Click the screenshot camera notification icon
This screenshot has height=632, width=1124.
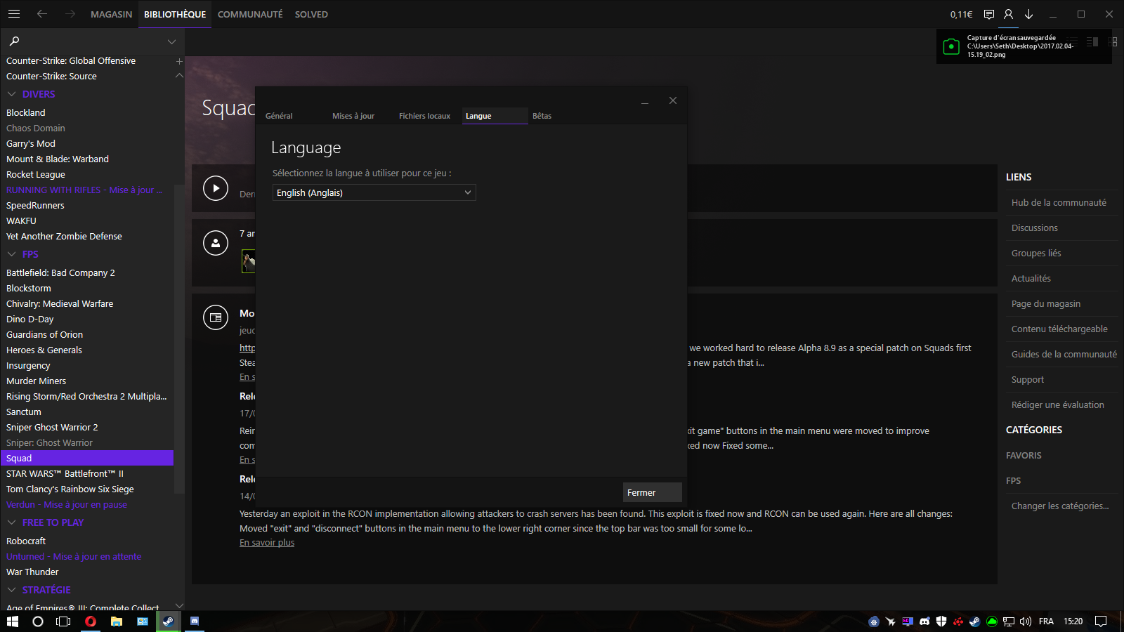pos(951,46)
